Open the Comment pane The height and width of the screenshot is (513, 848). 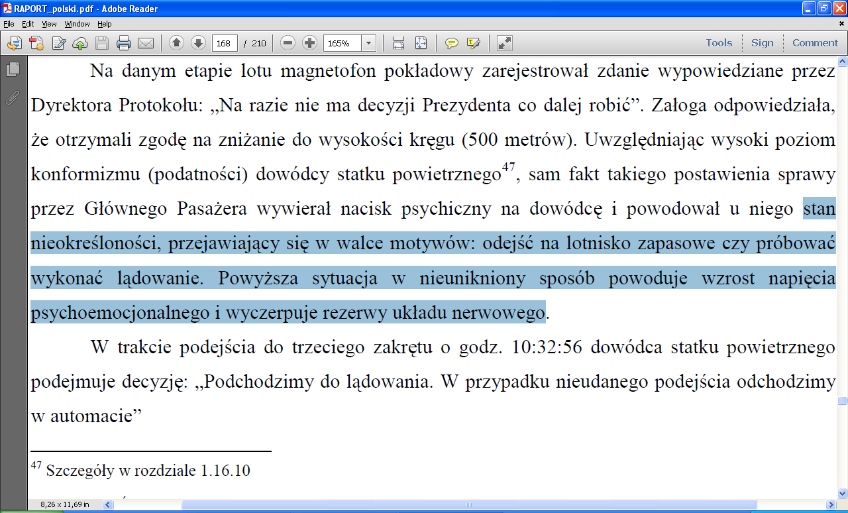815,43
